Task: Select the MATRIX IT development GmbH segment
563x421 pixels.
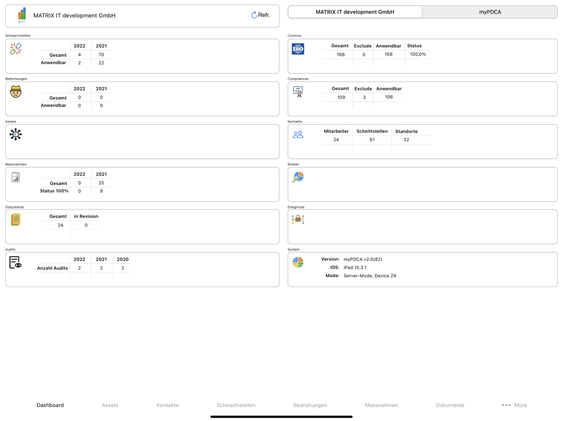Action: 355,12
